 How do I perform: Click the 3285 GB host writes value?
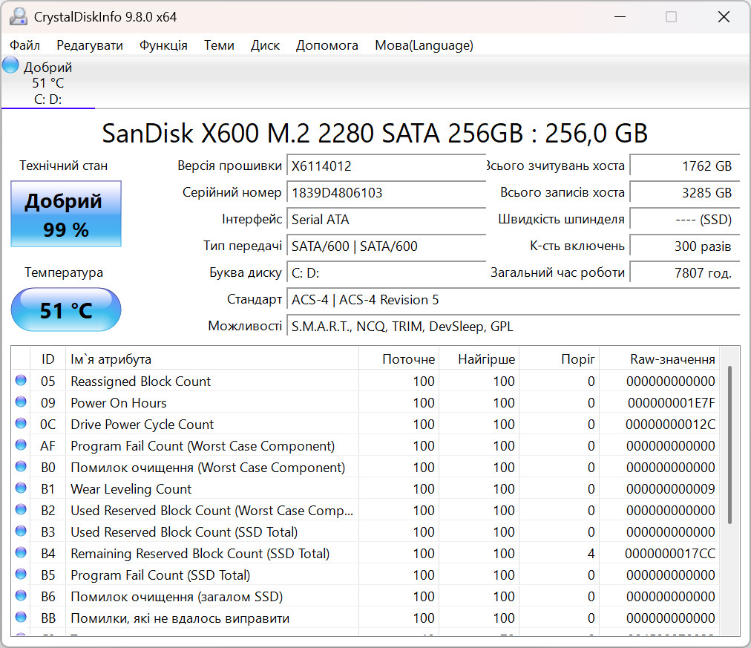tap(685, 193)
